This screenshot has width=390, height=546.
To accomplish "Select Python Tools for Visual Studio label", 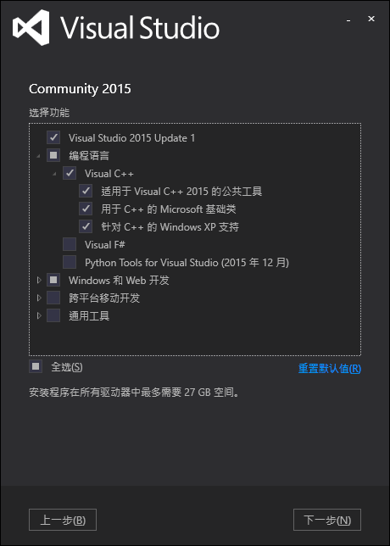I will 187,262.
